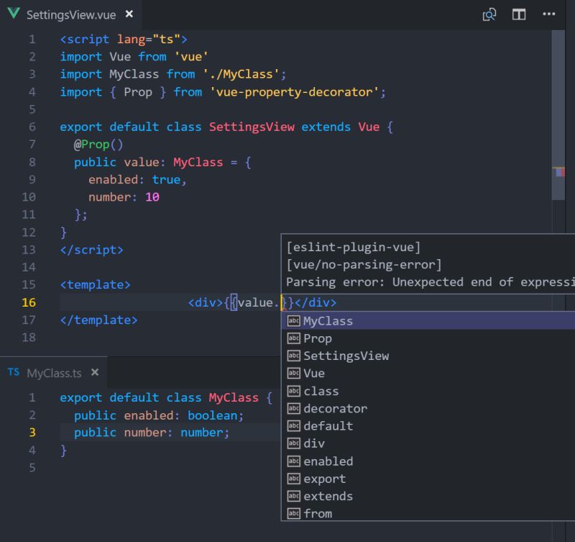This screenshot has width=575, height=542.
Task: Select extends from the autocomplete list
Action: point(327,496)
